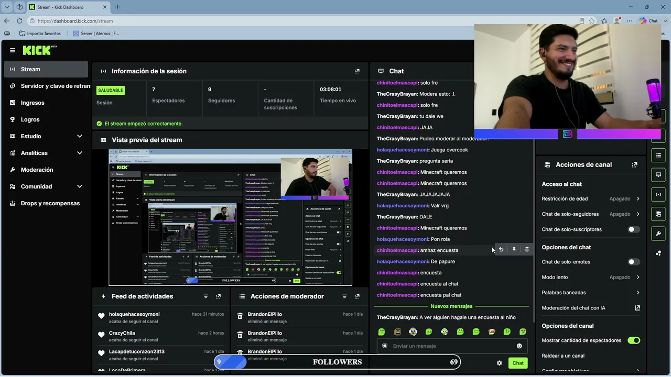Insert the last quick emote in row
The width and height of the screenshot is (671, 377).
coord(523,331)
